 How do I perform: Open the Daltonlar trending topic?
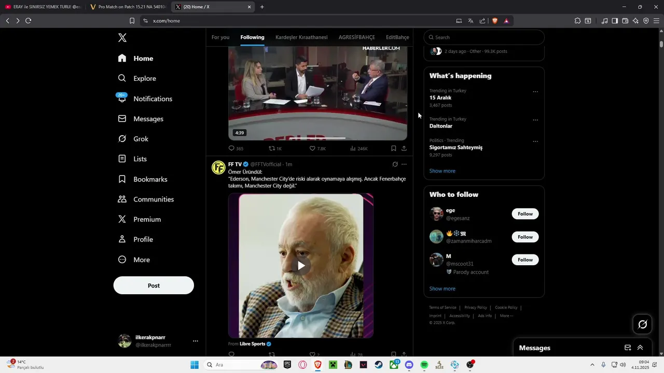(x=441, y=126)
